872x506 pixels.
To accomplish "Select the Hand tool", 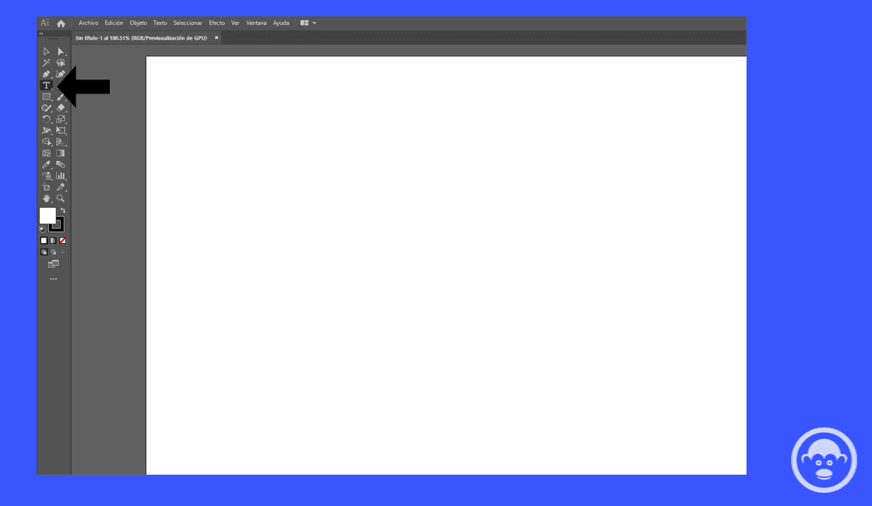I will pyautogui.click(x=46, y=198).
